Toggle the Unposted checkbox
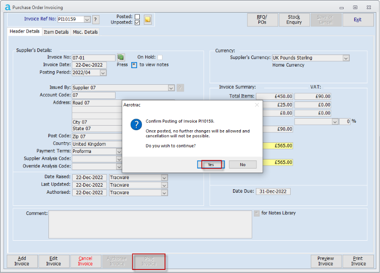 (x=137, y=23)
